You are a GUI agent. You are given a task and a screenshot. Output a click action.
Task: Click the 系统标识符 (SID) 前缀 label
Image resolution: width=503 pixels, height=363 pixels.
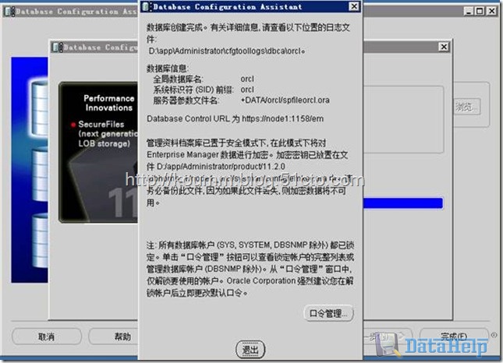(193, 90)
